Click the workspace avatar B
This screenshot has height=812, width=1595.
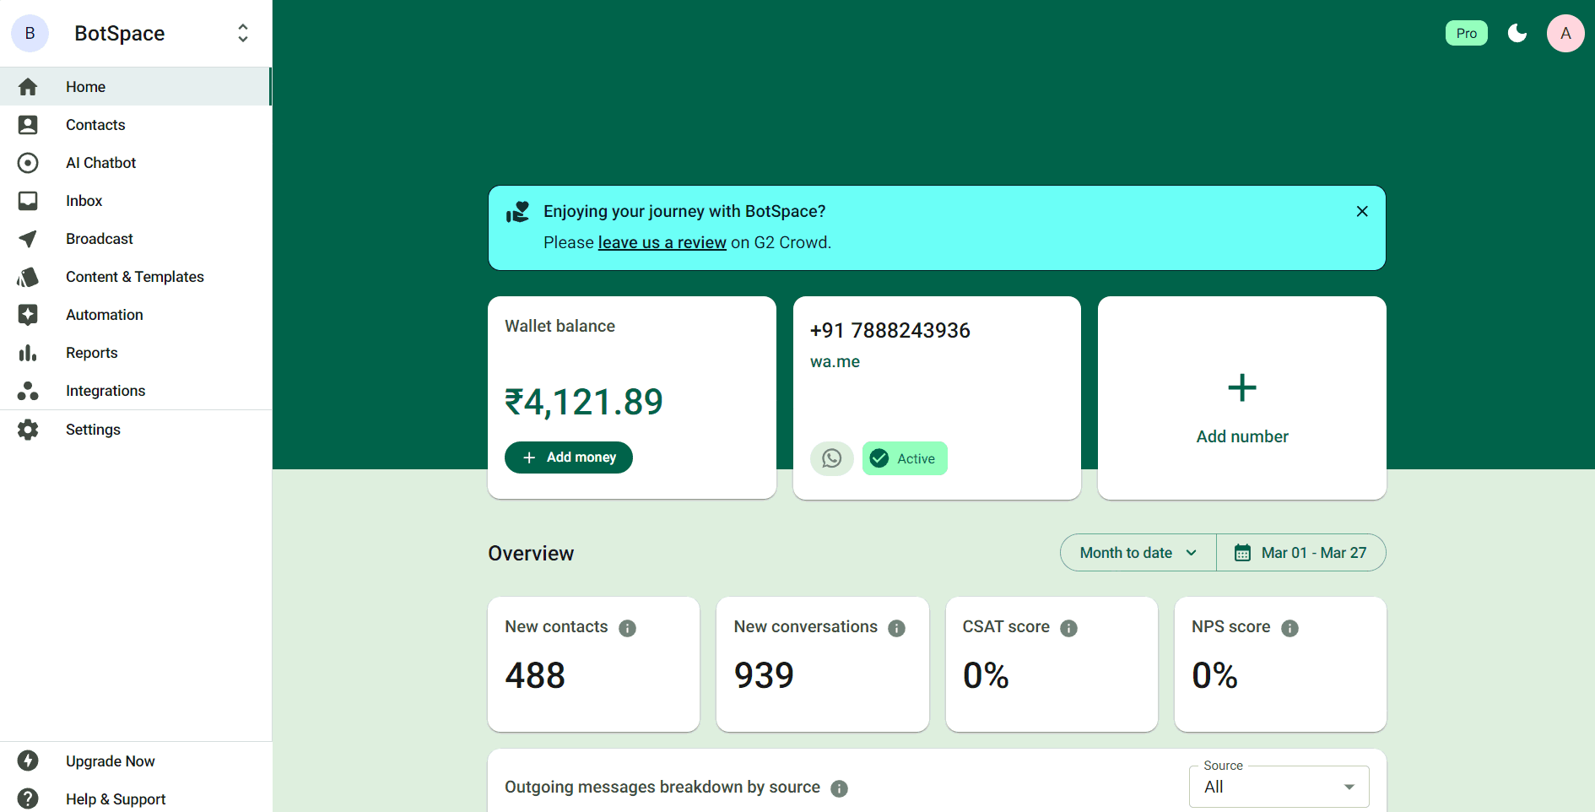coord(30,33)
